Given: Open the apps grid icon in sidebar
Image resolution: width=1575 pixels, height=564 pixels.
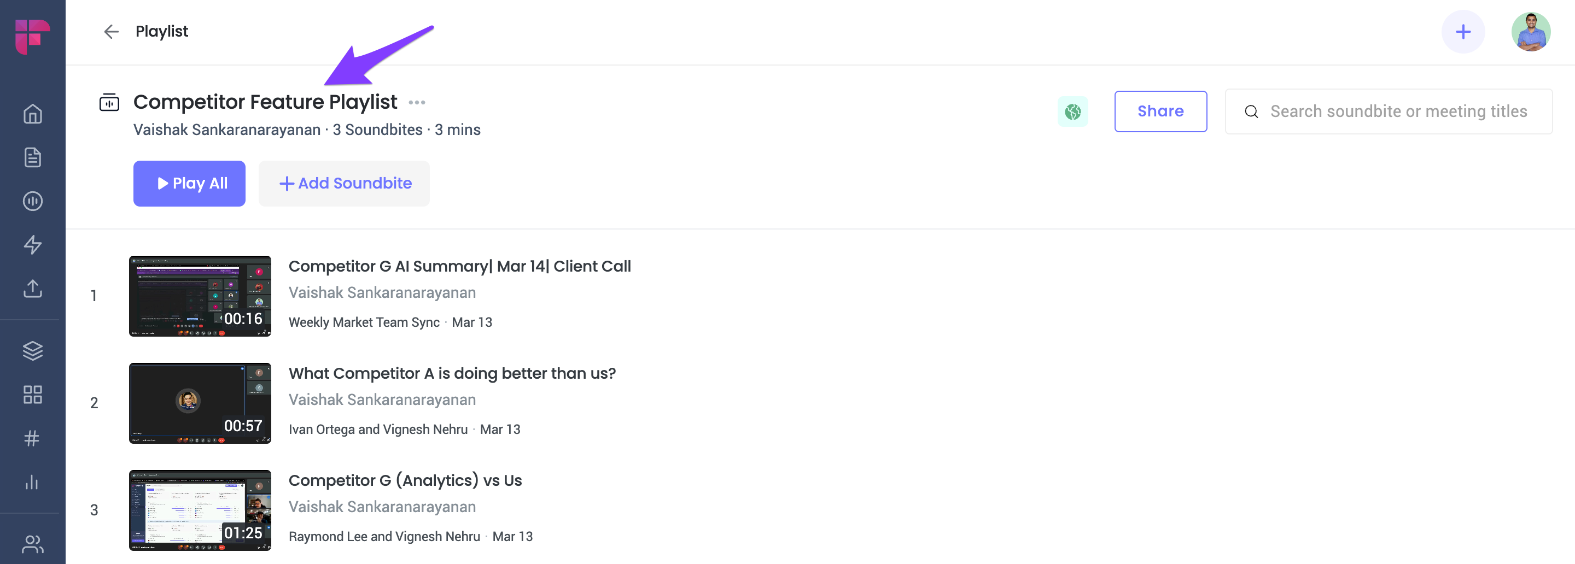Looking at the screenshot, I should (x=32, y=394).
